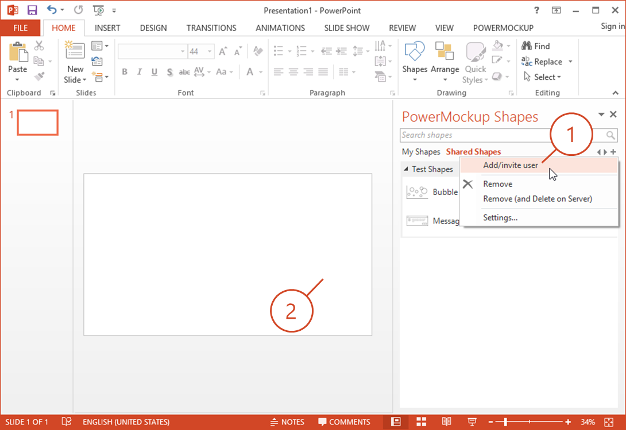Select the slide 1 thumbnail
The height and width of the screenshot is (430, 626).
37,123
